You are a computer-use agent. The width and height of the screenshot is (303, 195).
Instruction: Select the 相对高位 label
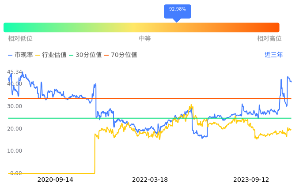[x=269, y=39]
